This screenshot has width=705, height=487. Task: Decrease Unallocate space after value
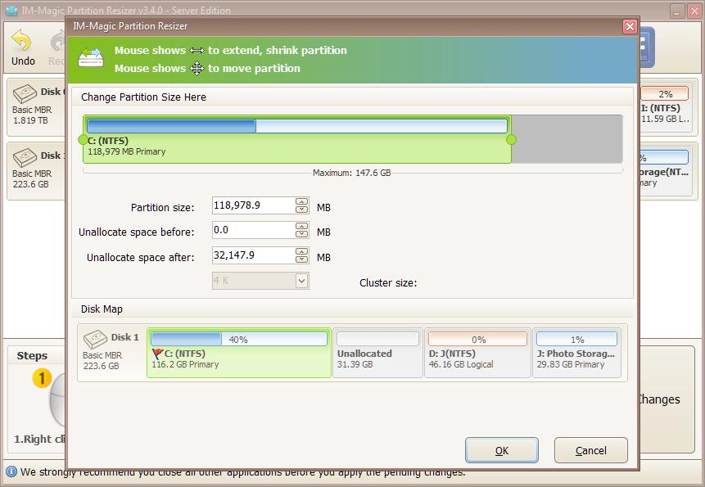[301, 259]
